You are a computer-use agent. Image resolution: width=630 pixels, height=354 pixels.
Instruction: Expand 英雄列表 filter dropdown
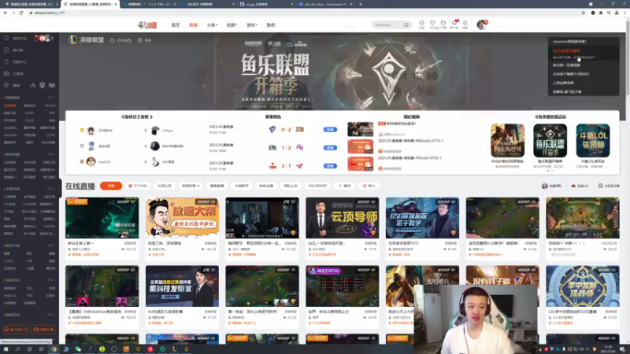click(x=191, y=186)
